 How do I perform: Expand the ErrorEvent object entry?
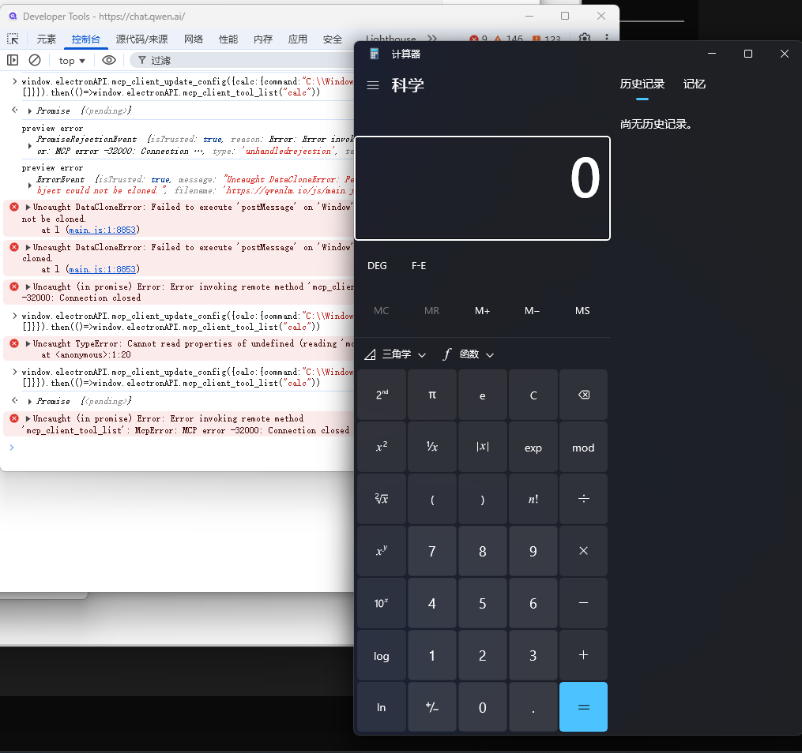[30, 185]
